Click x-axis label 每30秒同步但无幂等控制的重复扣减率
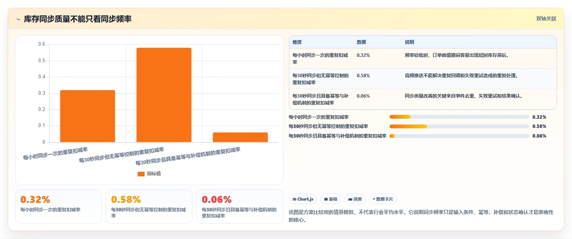 tap(122, 155)
